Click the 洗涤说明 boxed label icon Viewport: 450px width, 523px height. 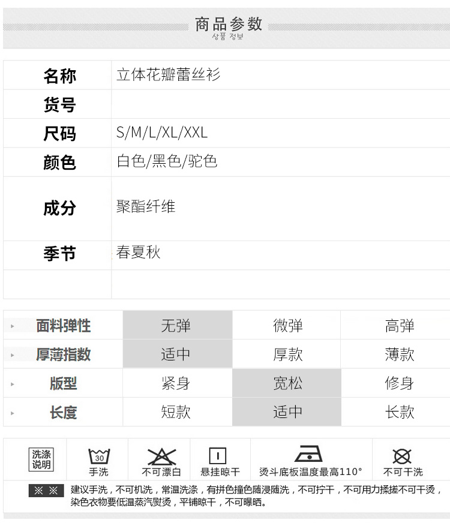point(41,459)
